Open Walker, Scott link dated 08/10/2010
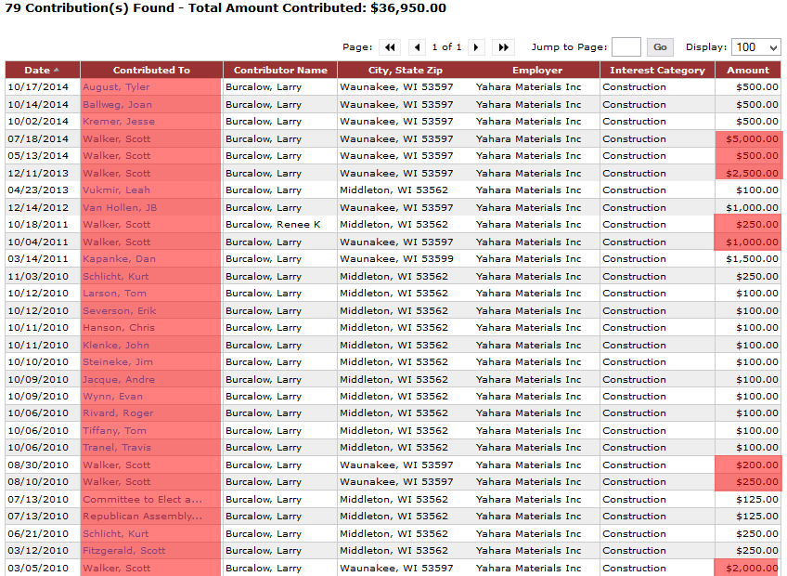787x576 pixels. pos(116,482)
